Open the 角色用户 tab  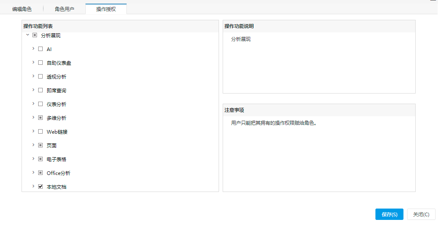tap(65, 9)
